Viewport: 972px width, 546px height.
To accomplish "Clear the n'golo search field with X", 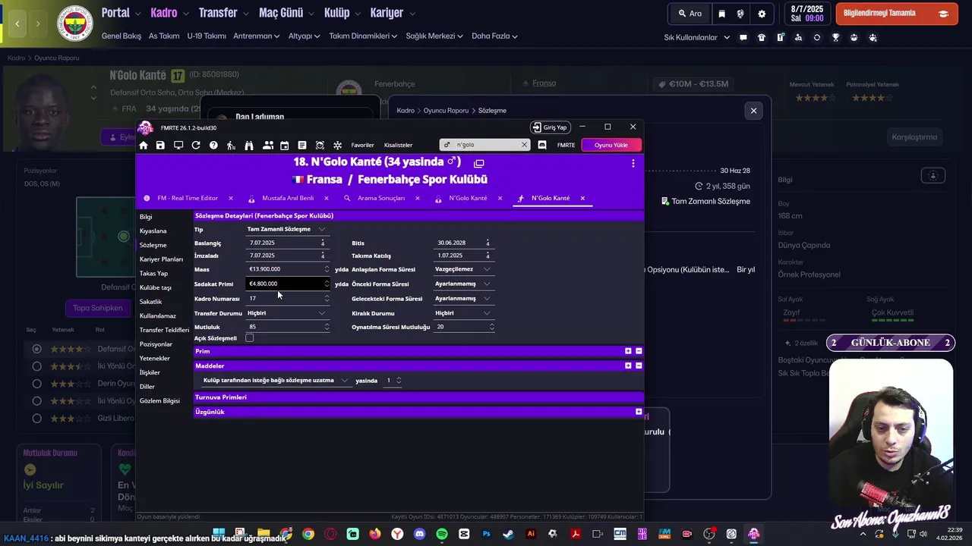I will click(524, 145).
